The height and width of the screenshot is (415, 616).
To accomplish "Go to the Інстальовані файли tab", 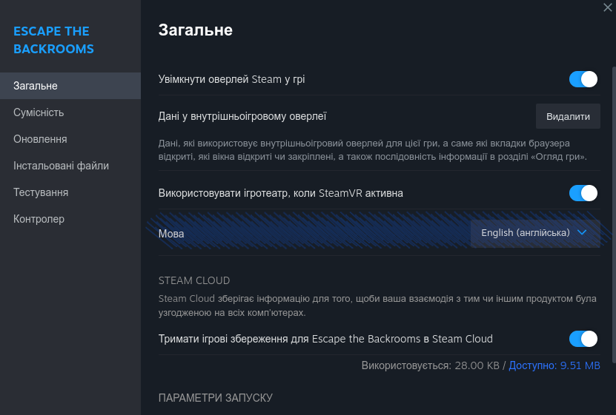I will [70, 166].
